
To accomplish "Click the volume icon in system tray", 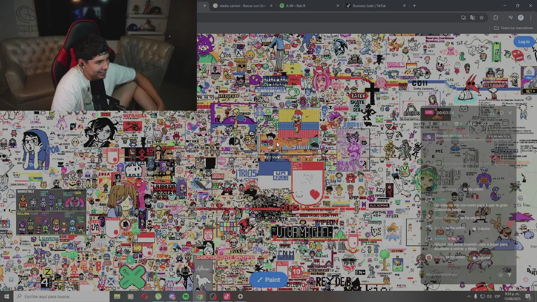I will (x=489, y=297).
